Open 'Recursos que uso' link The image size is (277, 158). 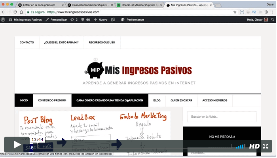(x=102, y=42)
